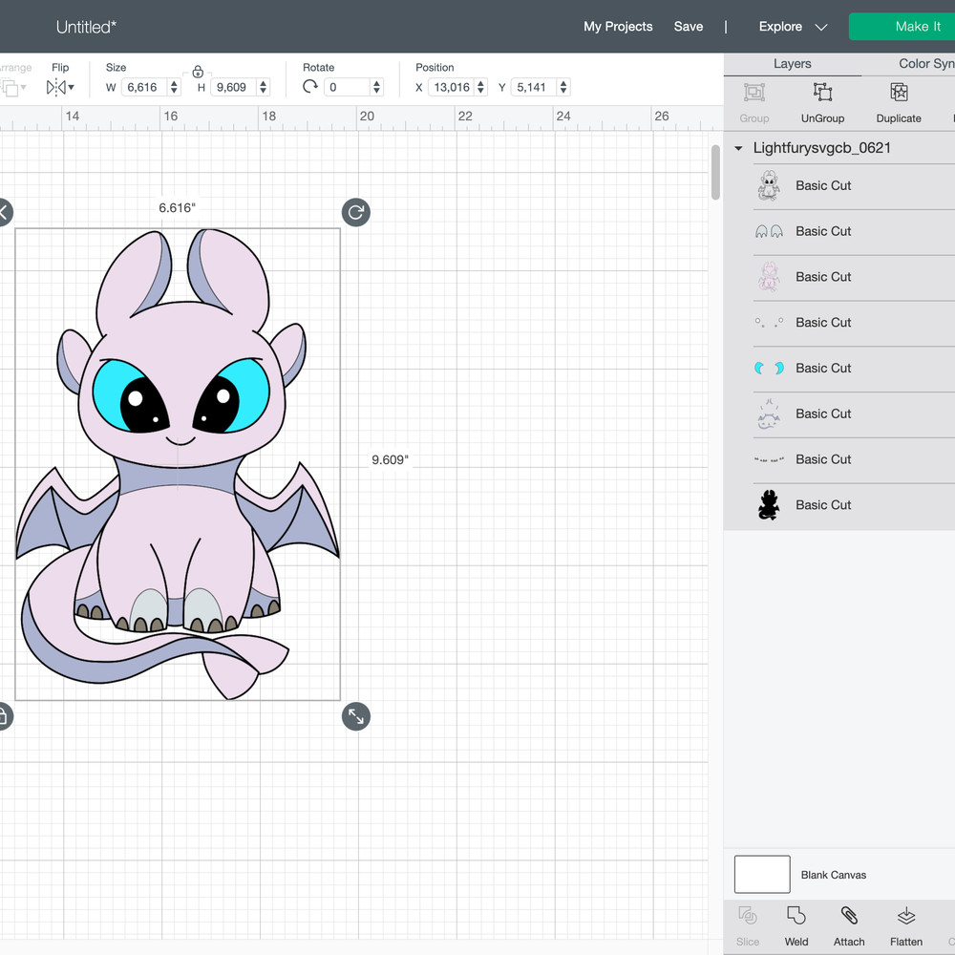Switch to the Layers tab

click(x=792, y=64)
